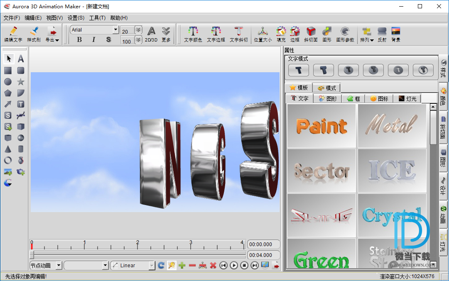Image resolution: width=449 pixels, height=281 pixels.
Task: Click the 斜切面 bevel face icon
Action: click(x=311, y=34)
